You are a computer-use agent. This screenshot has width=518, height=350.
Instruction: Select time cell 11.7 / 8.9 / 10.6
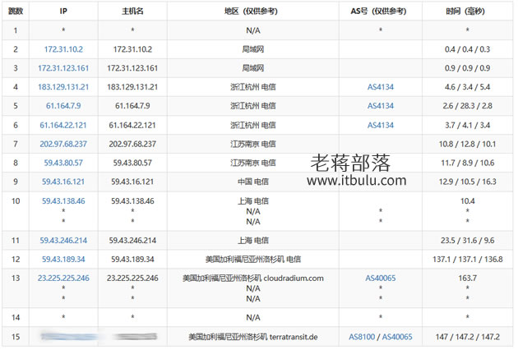click(468, 163)
